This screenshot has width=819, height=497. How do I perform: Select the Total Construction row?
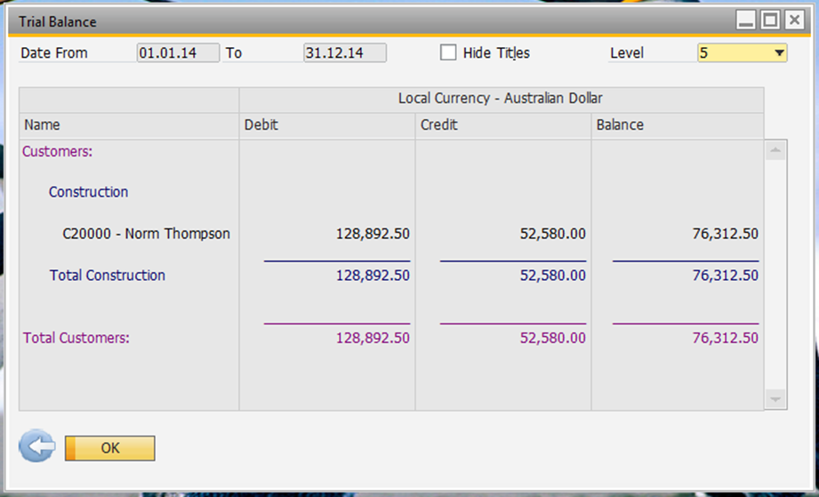107,276
